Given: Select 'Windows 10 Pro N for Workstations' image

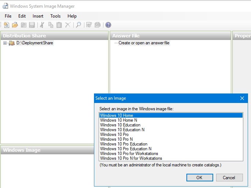Looking at the screenshot, I should click(171, 158).
